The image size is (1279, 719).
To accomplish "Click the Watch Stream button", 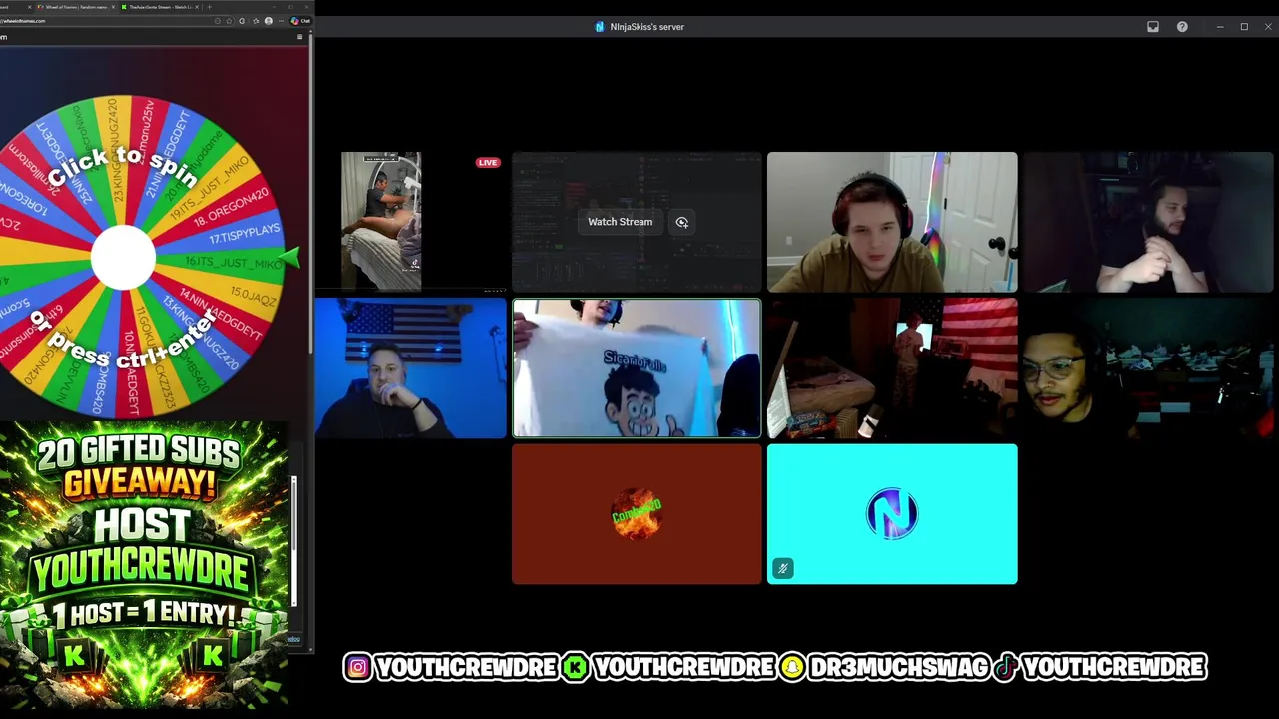I will pyautogui.click(x=620, y=222).
